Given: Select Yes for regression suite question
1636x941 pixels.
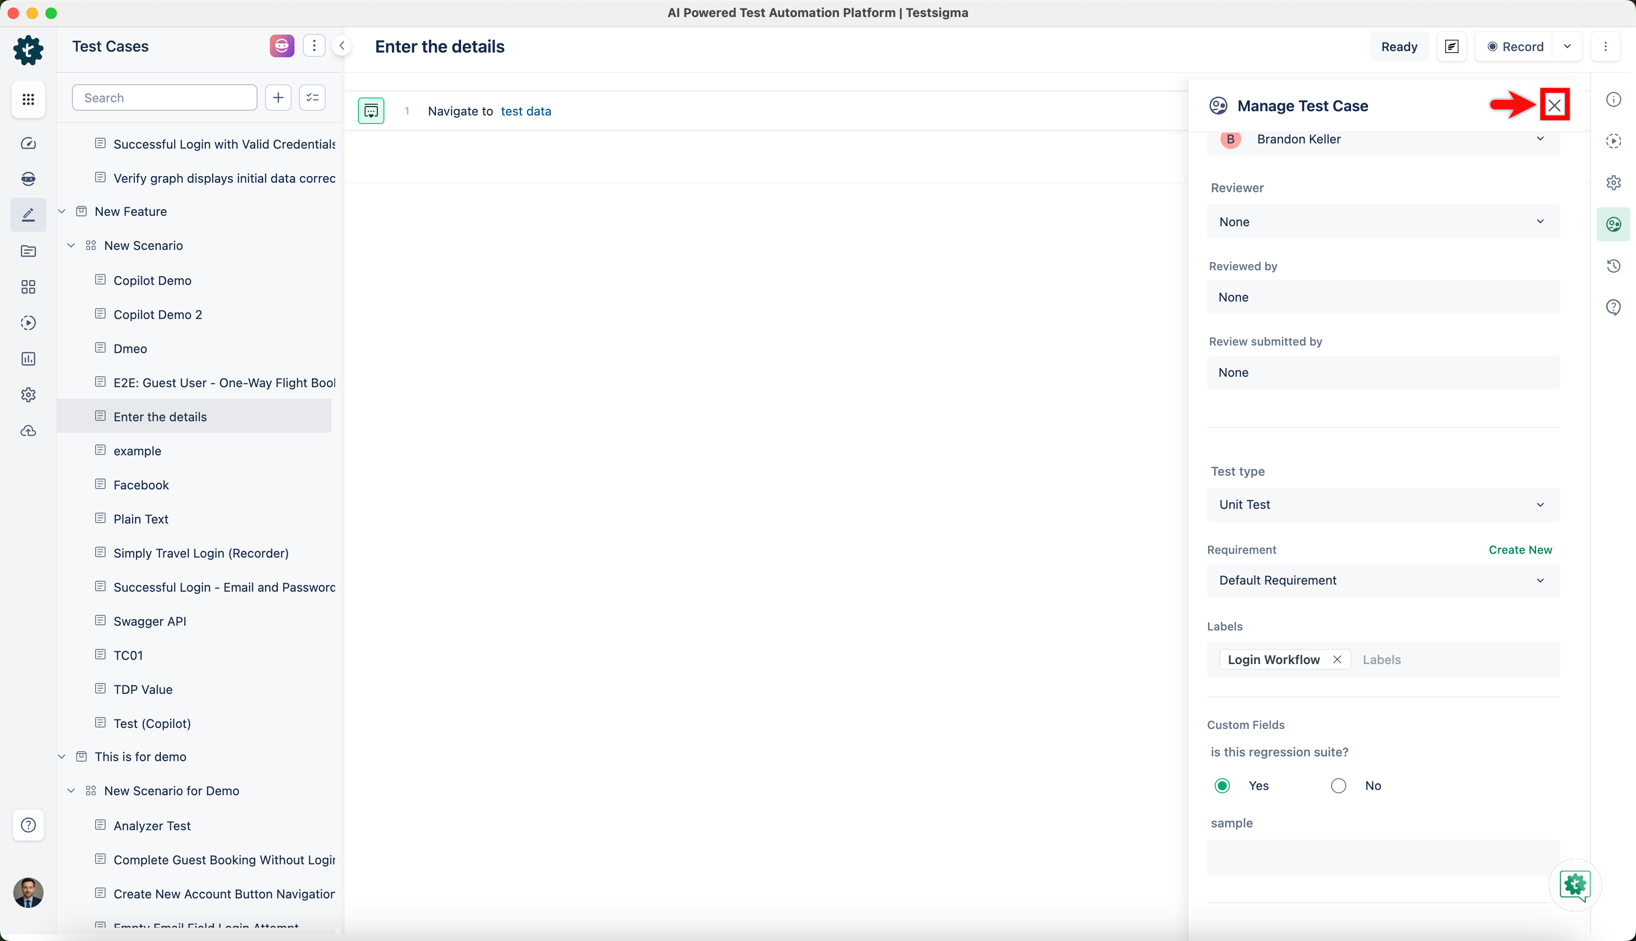Looking at the screenshot, I should (x=1222, y=785).
